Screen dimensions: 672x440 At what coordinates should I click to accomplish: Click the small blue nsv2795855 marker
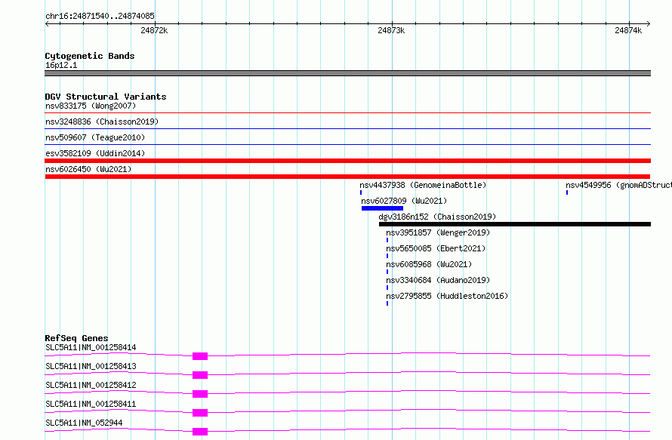tap(387, 303)
